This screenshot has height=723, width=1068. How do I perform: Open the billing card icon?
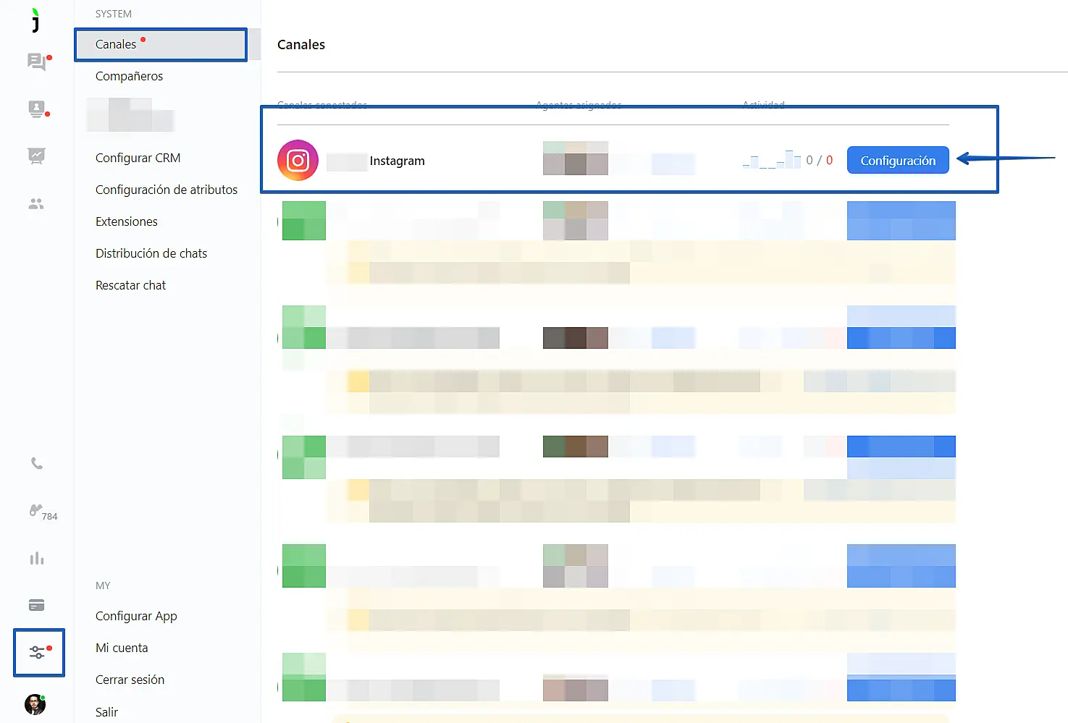click(x=37, y=605)
